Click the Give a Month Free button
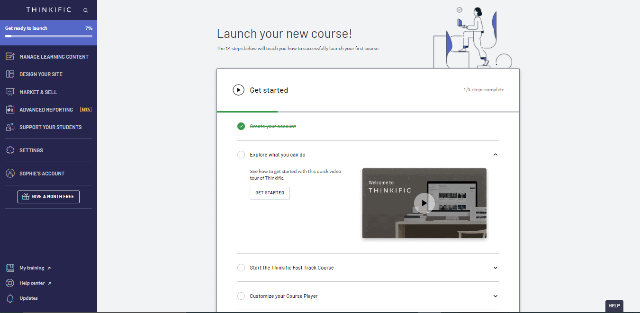The width and height of the screenshot is (640, 313). [48, 196]
